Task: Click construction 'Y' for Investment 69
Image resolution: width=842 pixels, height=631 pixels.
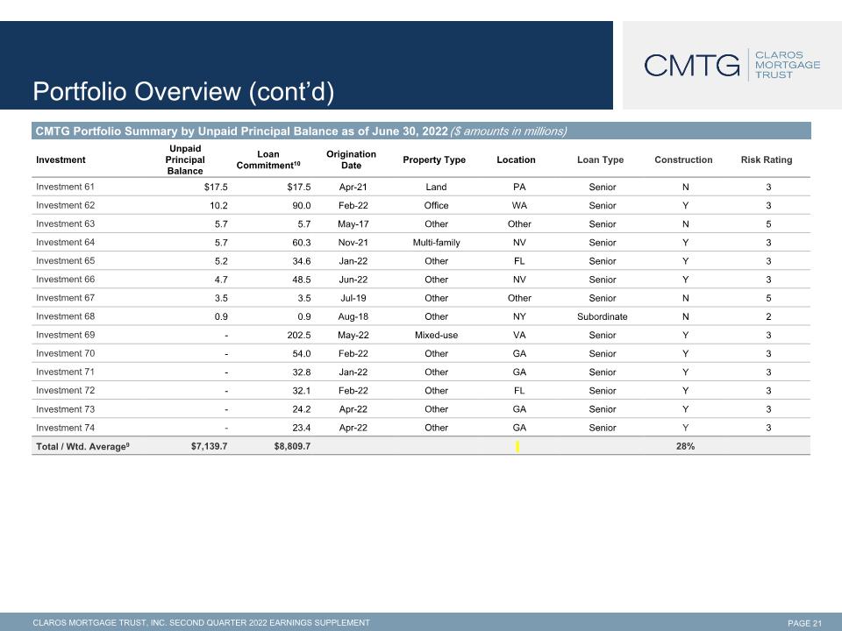Action: click(685, 336)
